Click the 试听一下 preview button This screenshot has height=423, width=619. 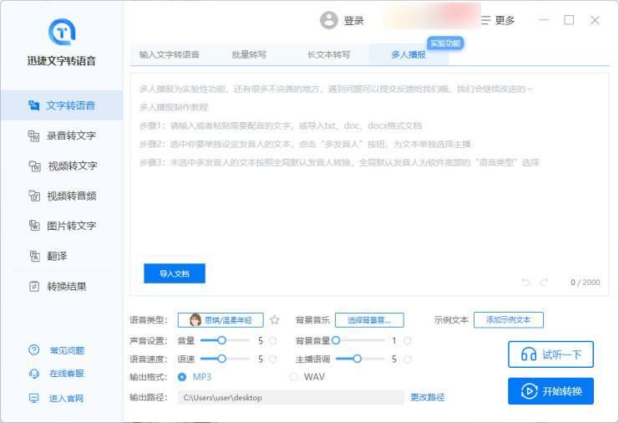tap(551, 354)
